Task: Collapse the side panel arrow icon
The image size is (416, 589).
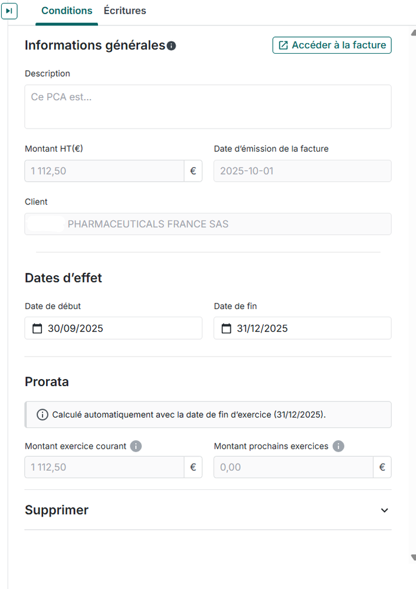Action: pyautogui.click(x=9, y=11)
